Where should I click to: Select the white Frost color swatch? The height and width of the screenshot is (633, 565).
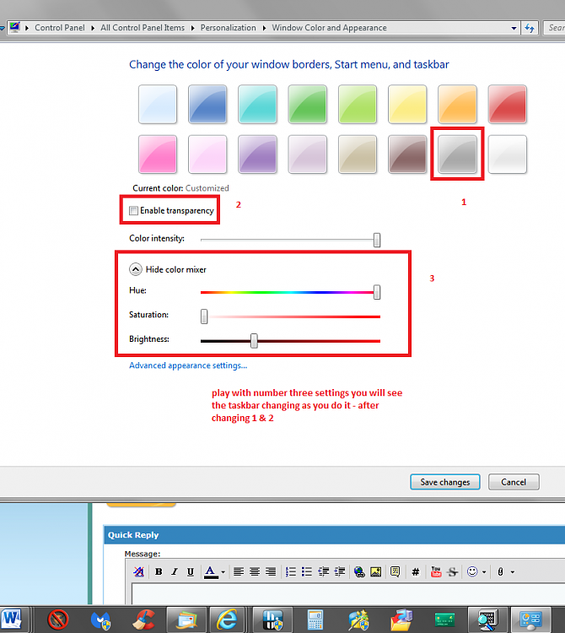tap(508, 154)
